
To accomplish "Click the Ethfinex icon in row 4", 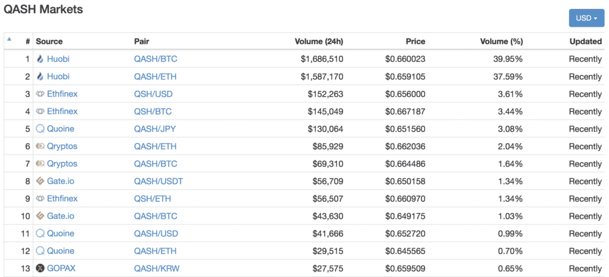I will click(40, 112).
